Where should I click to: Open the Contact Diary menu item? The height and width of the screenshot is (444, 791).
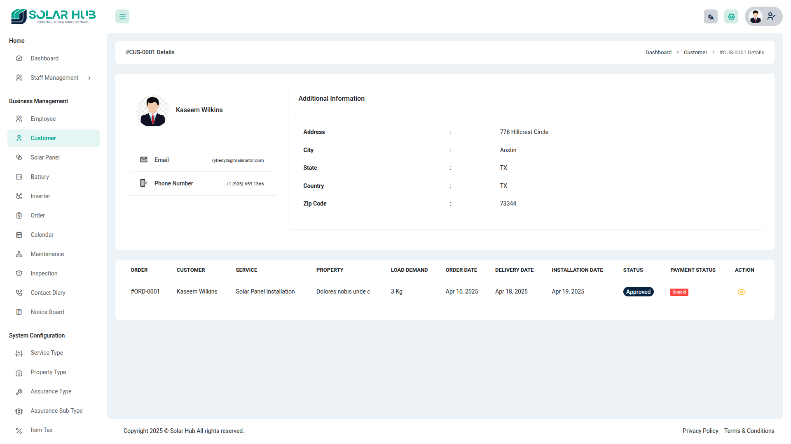coord(48,293)
